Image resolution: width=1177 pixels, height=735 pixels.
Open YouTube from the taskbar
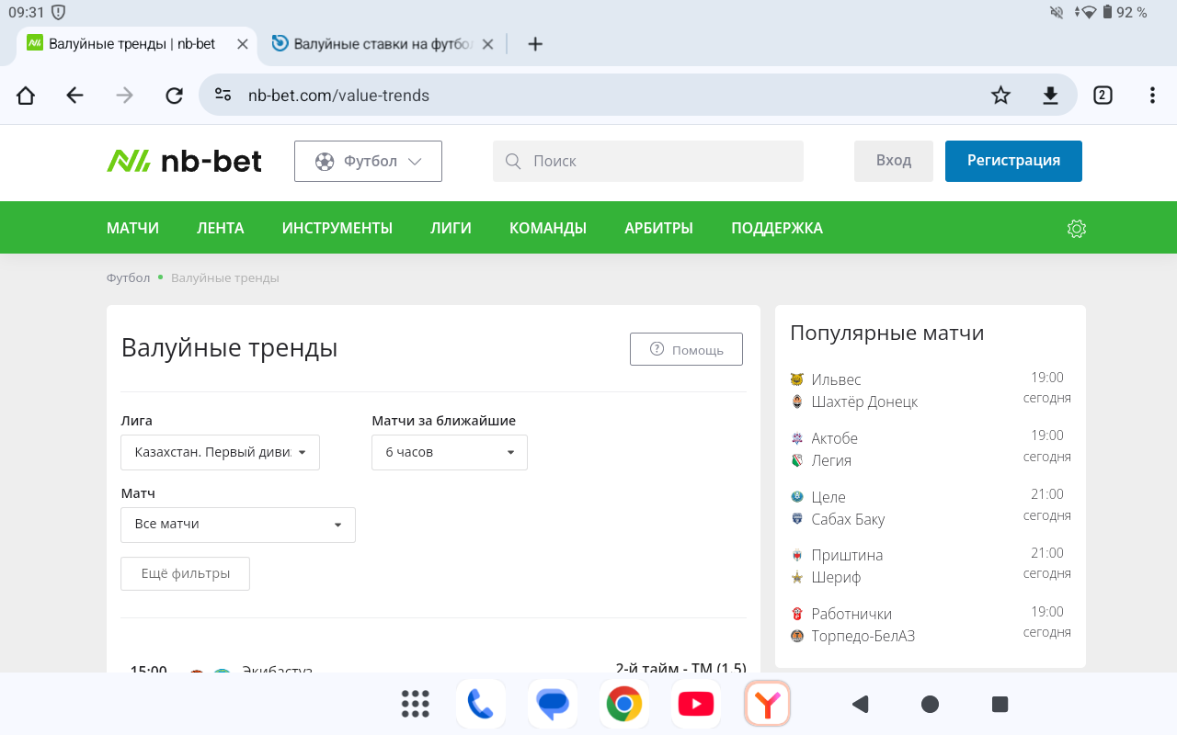[x=695, y=705]
